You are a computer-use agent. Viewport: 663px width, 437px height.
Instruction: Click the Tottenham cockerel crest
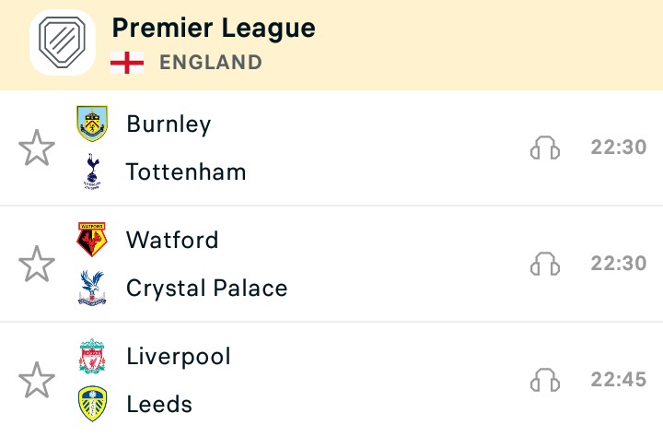point(92,171)
